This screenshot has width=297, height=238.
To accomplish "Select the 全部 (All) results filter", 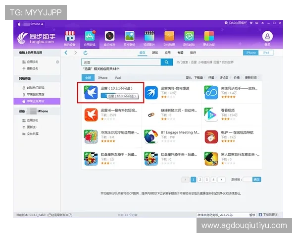I will pyautogui.click(x=88, y=78).
